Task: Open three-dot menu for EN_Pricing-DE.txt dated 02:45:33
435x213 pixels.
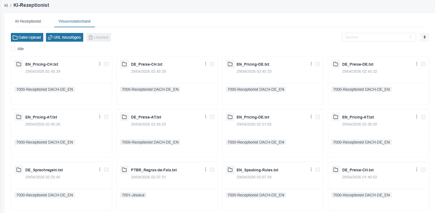Action: [311, 64]
